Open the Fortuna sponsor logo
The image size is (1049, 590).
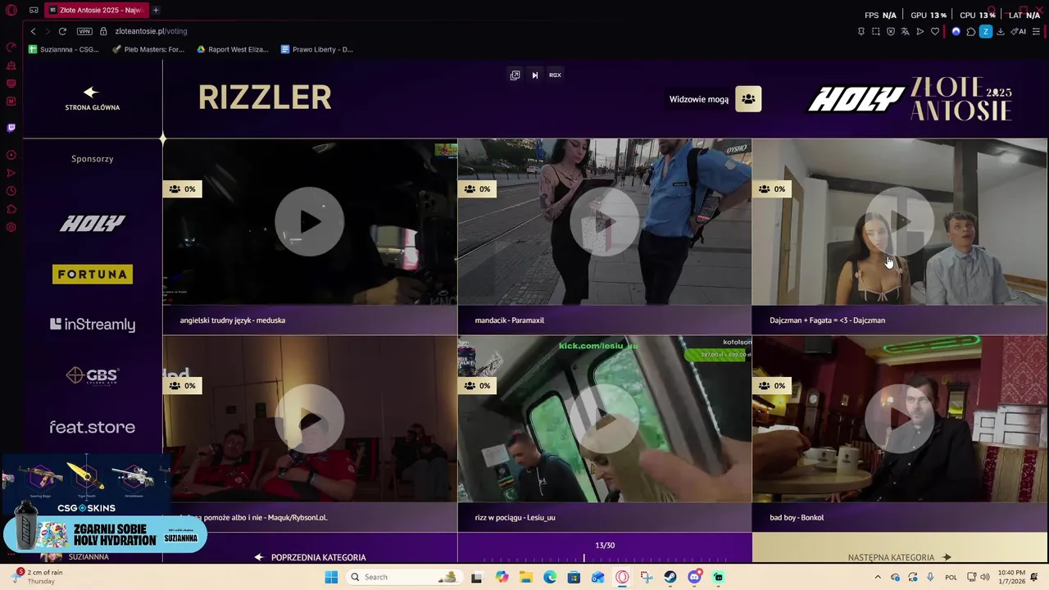(x=93, y=274)
